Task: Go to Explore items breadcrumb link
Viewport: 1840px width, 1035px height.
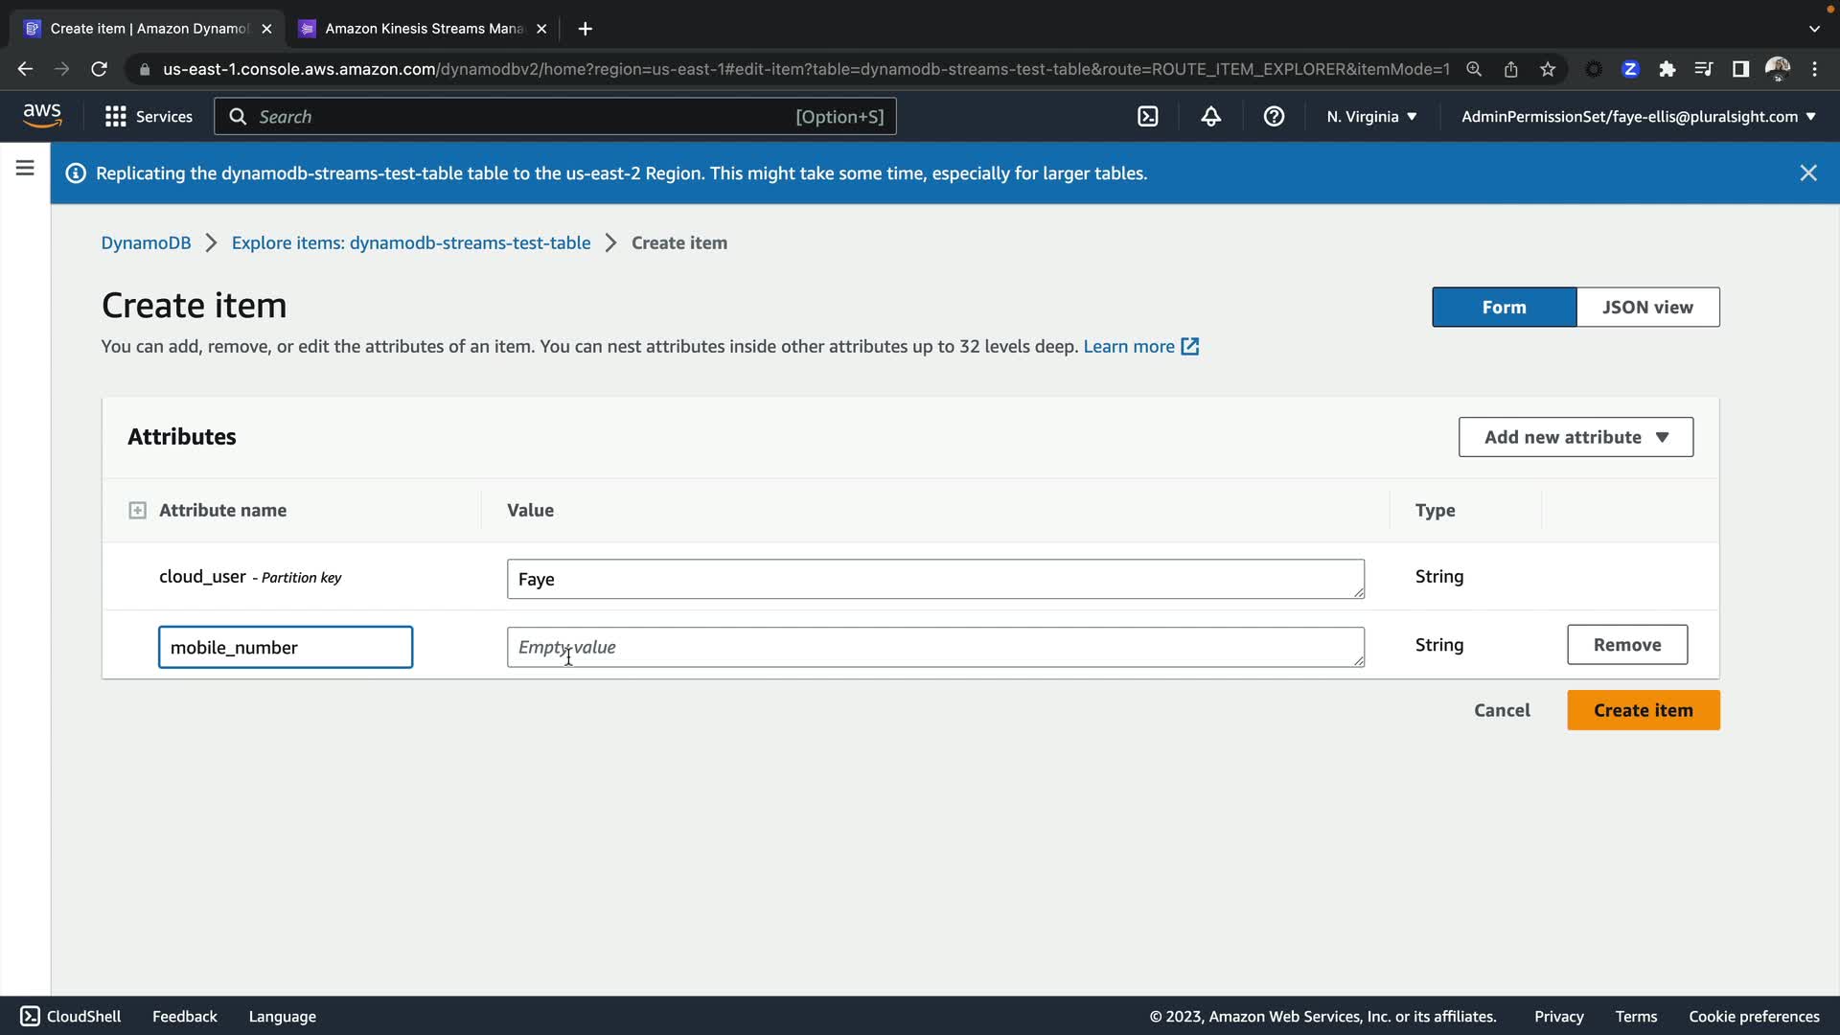Action: point(410,243)
